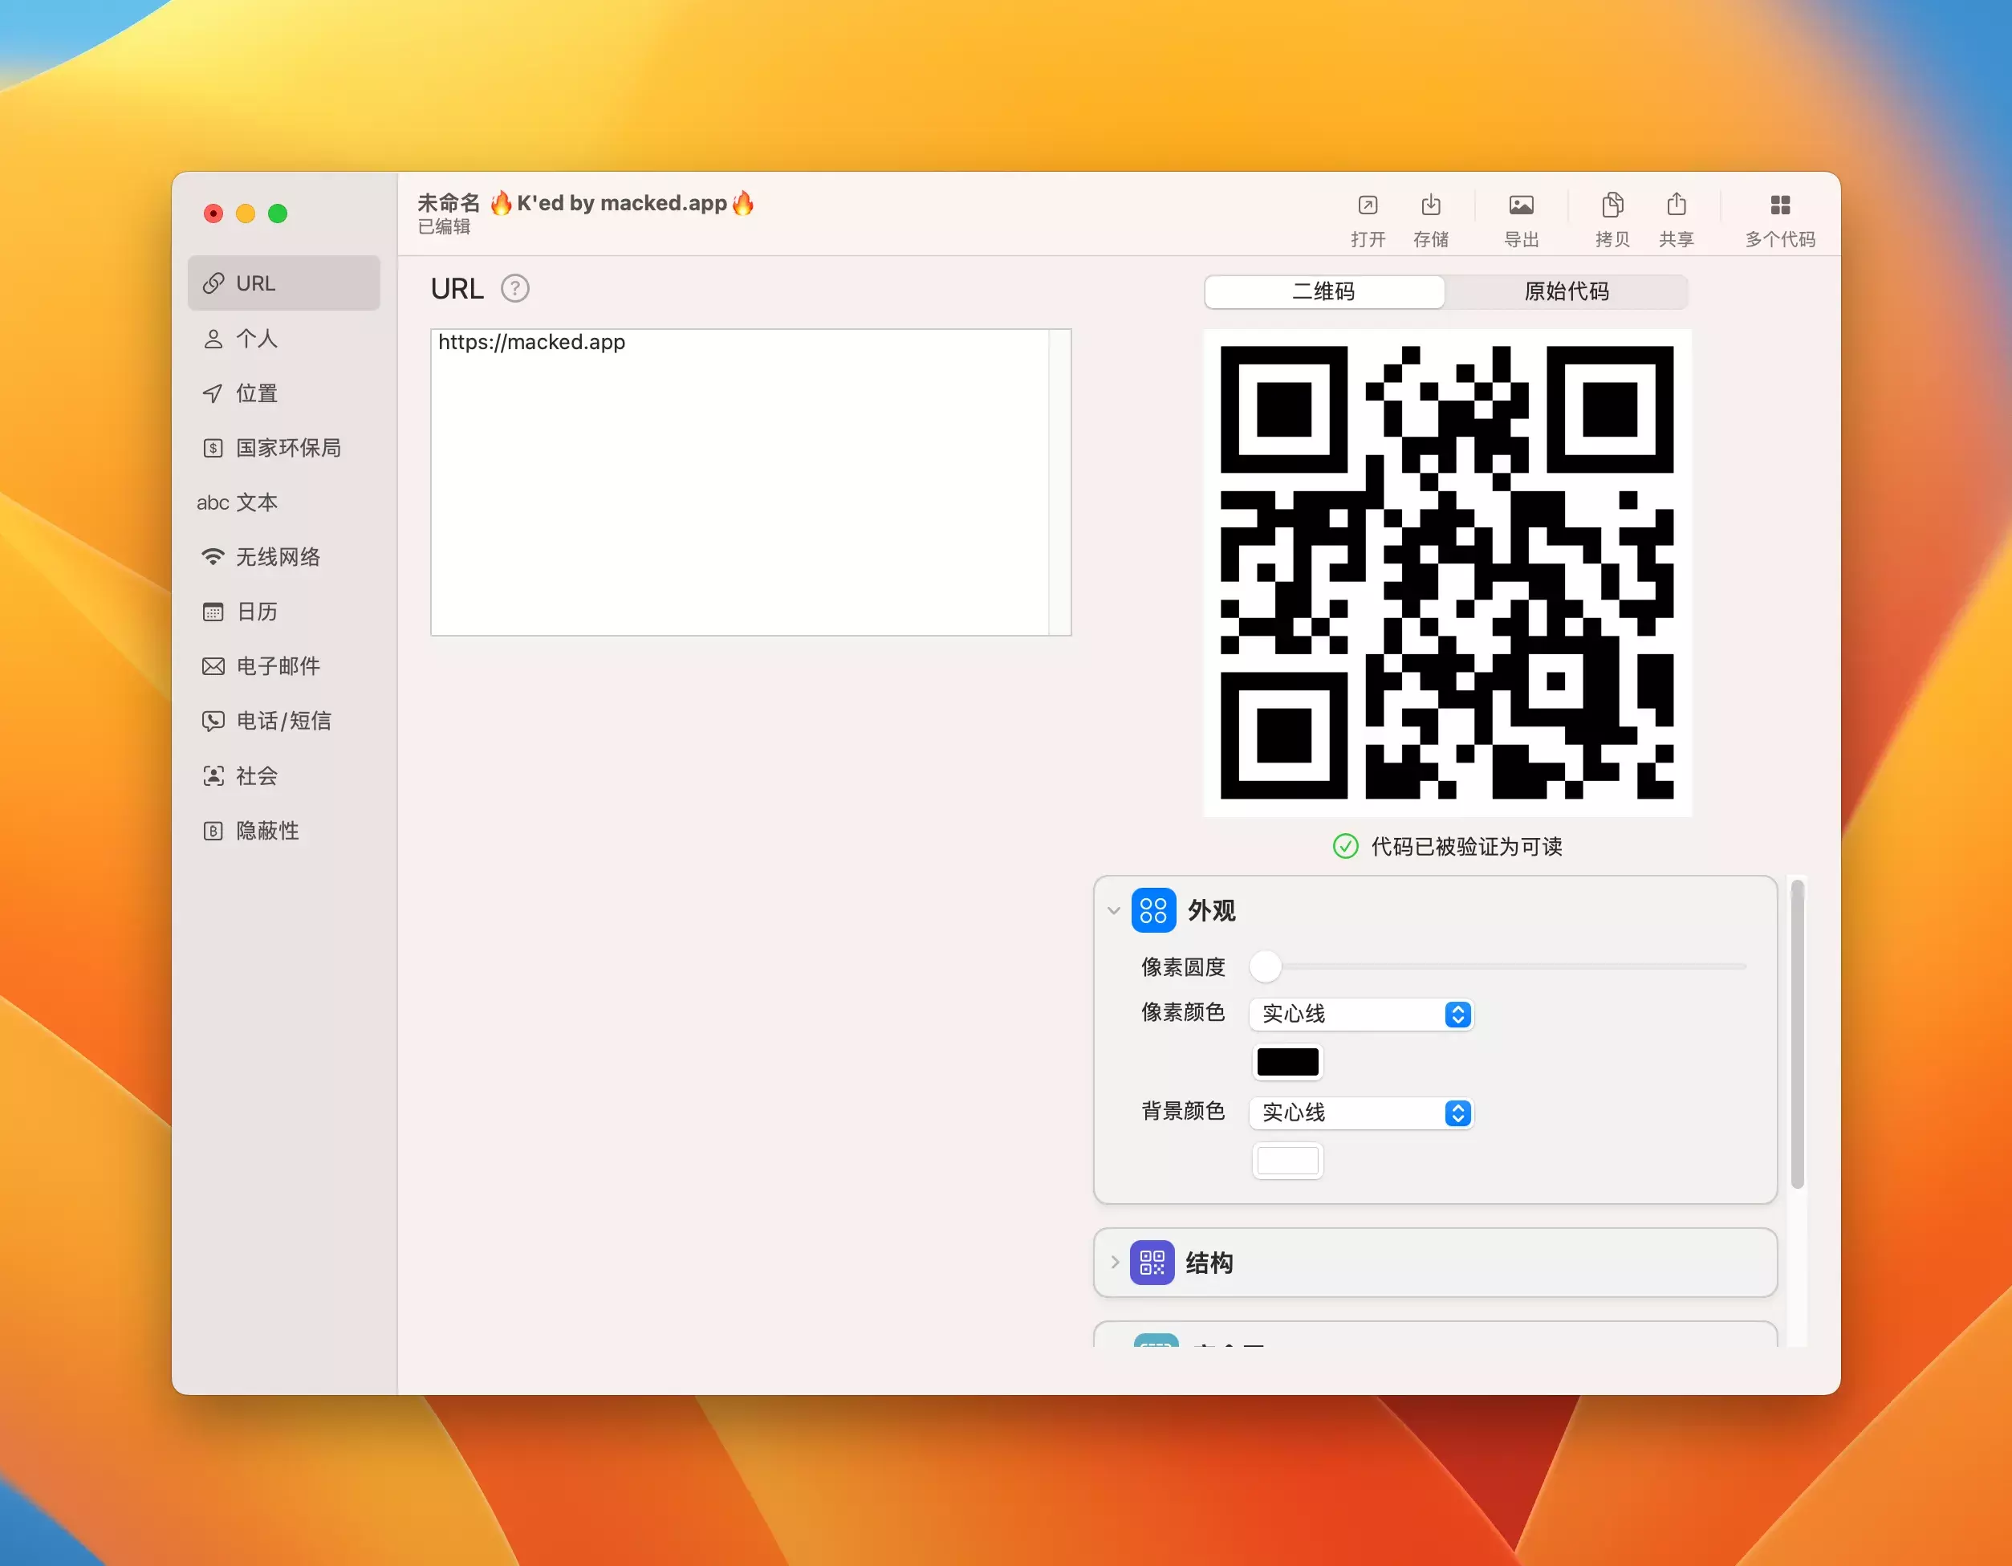Click into the URL text input field
Viewport: 2012px width, 1566px height.
739,482
